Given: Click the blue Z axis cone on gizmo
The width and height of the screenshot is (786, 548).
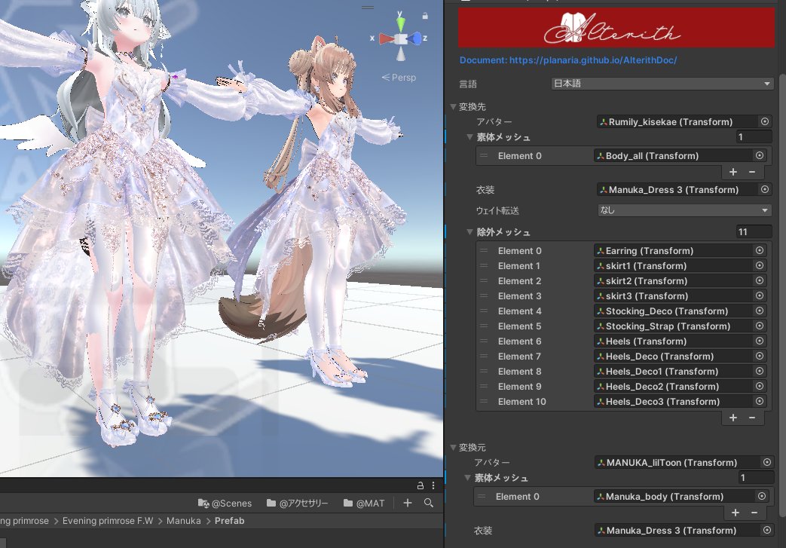Looking at the screenshot, I should tap(414, 38).
